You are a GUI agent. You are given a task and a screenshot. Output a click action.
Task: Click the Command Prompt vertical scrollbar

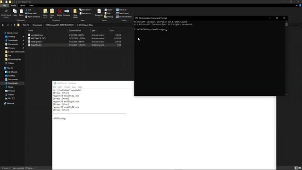coord(286,58)
